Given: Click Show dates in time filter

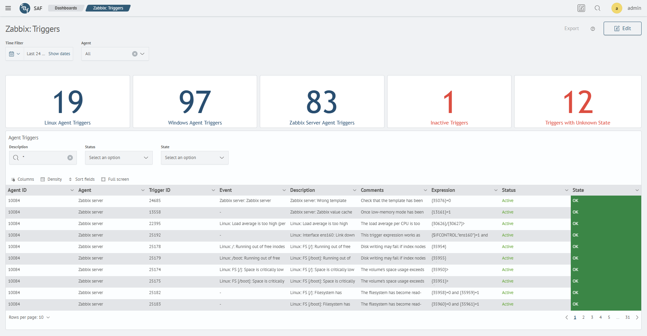Looking at the screenshot, I should pos(59,54).
